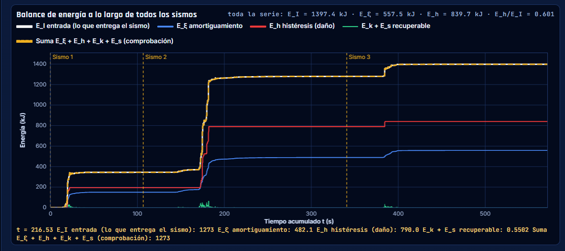Click the t = 216.53 readout text
The height and width of the screenshot is (251, 565).
point(282,234)
